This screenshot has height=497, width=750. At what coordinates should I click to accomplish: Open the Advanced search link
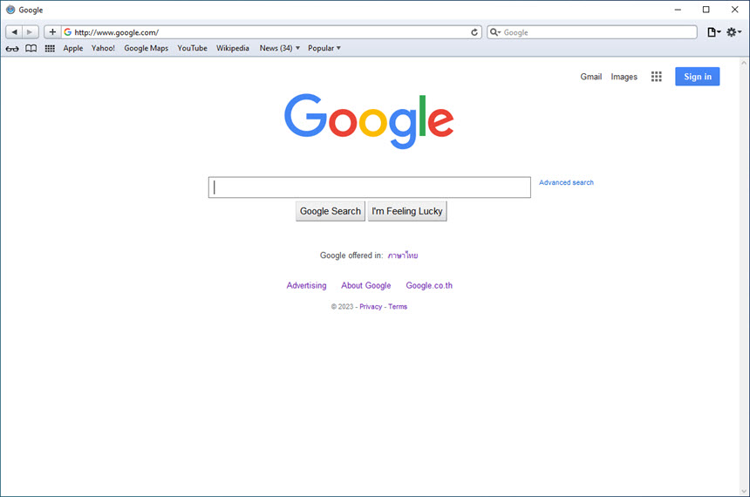[x=566, y=182]
